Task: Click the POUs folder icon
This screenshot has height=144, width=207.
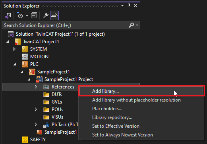Action: point(46,109)
